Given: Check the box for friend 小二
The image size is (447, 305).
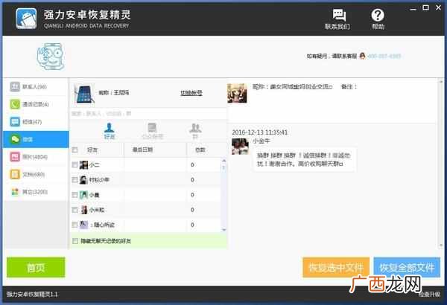Looking at the screenshot, I should [x=74, y=164].
